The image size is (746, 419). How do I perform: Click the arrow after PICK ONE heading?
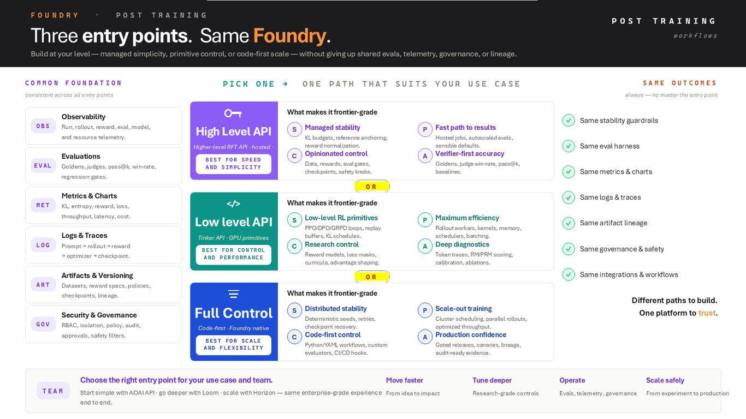coord(285,84)
